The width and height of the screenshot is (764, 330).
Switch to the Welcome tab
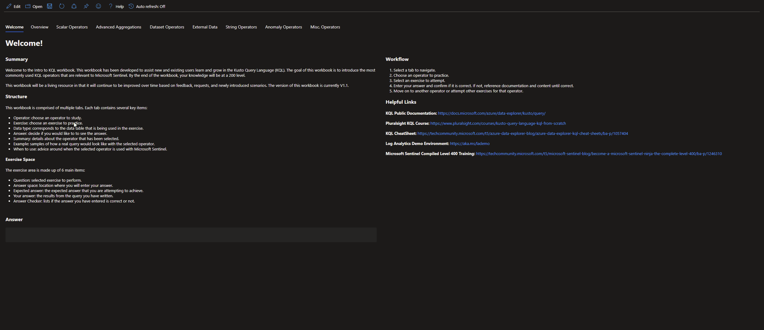point(14,27)
